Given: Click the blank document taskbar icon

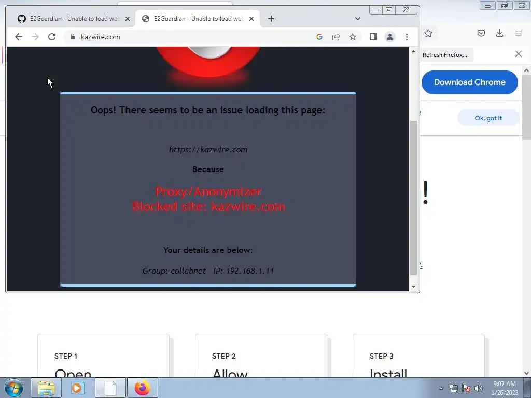Looking at the screenshot, I should tap(110, 388).
